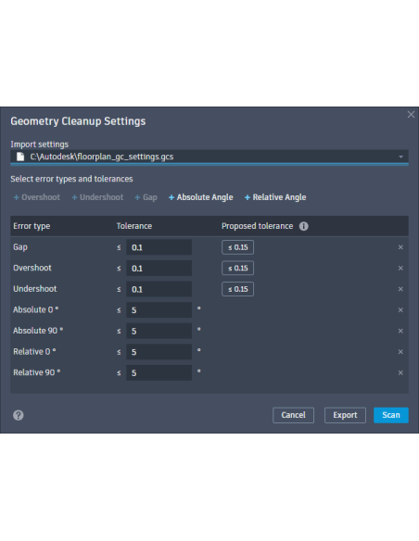This screenshot has height=541, width=419.
Task: Add an Absolute Angle error type
Action: coord(201,197)
